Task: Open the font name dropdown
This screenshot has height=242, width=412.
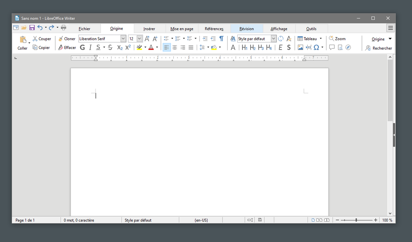Action: point(123,39)
